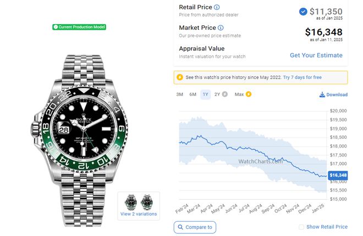
Task: Click Try 7 days for free link
Action: tap(302, 77)
